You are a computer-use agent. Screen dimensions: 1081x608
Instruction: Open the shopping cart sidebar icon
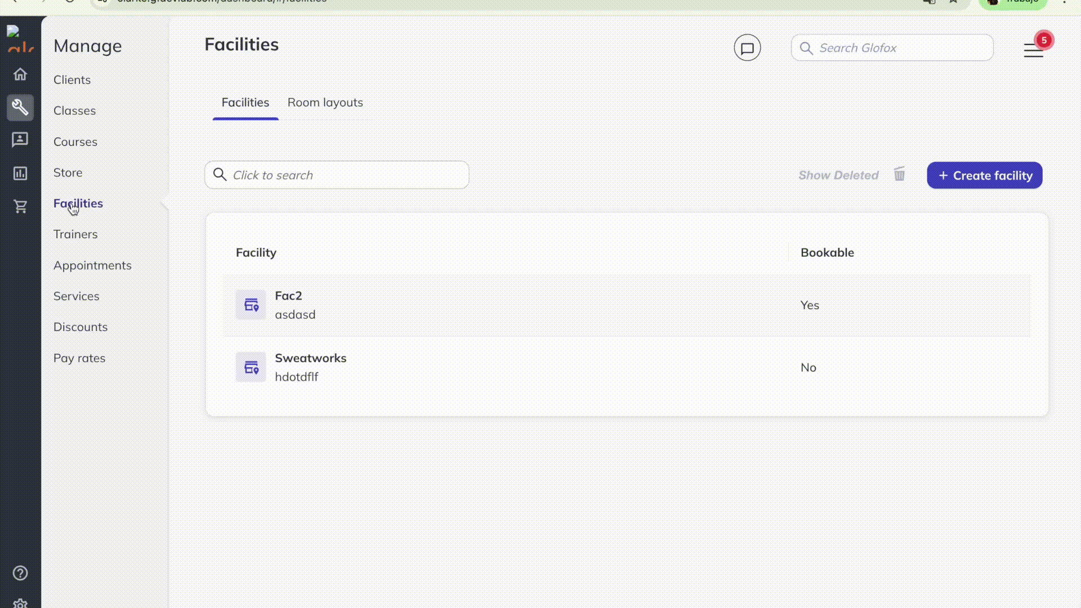coord(20,207)
